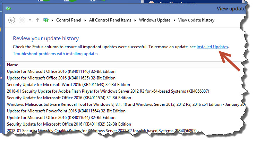Select Windows Update in breadcrumb
256x145 pixels.
(155, 20)
